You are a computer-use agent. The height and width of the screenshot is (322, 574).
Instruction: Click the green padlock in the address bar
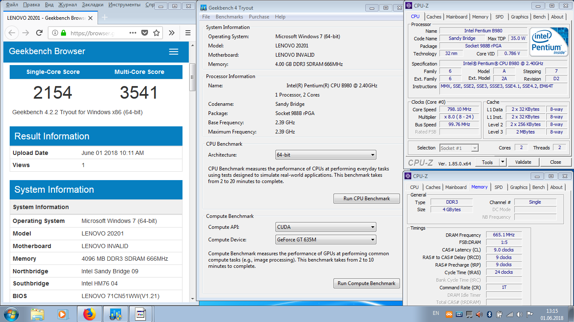coord(63,33)
